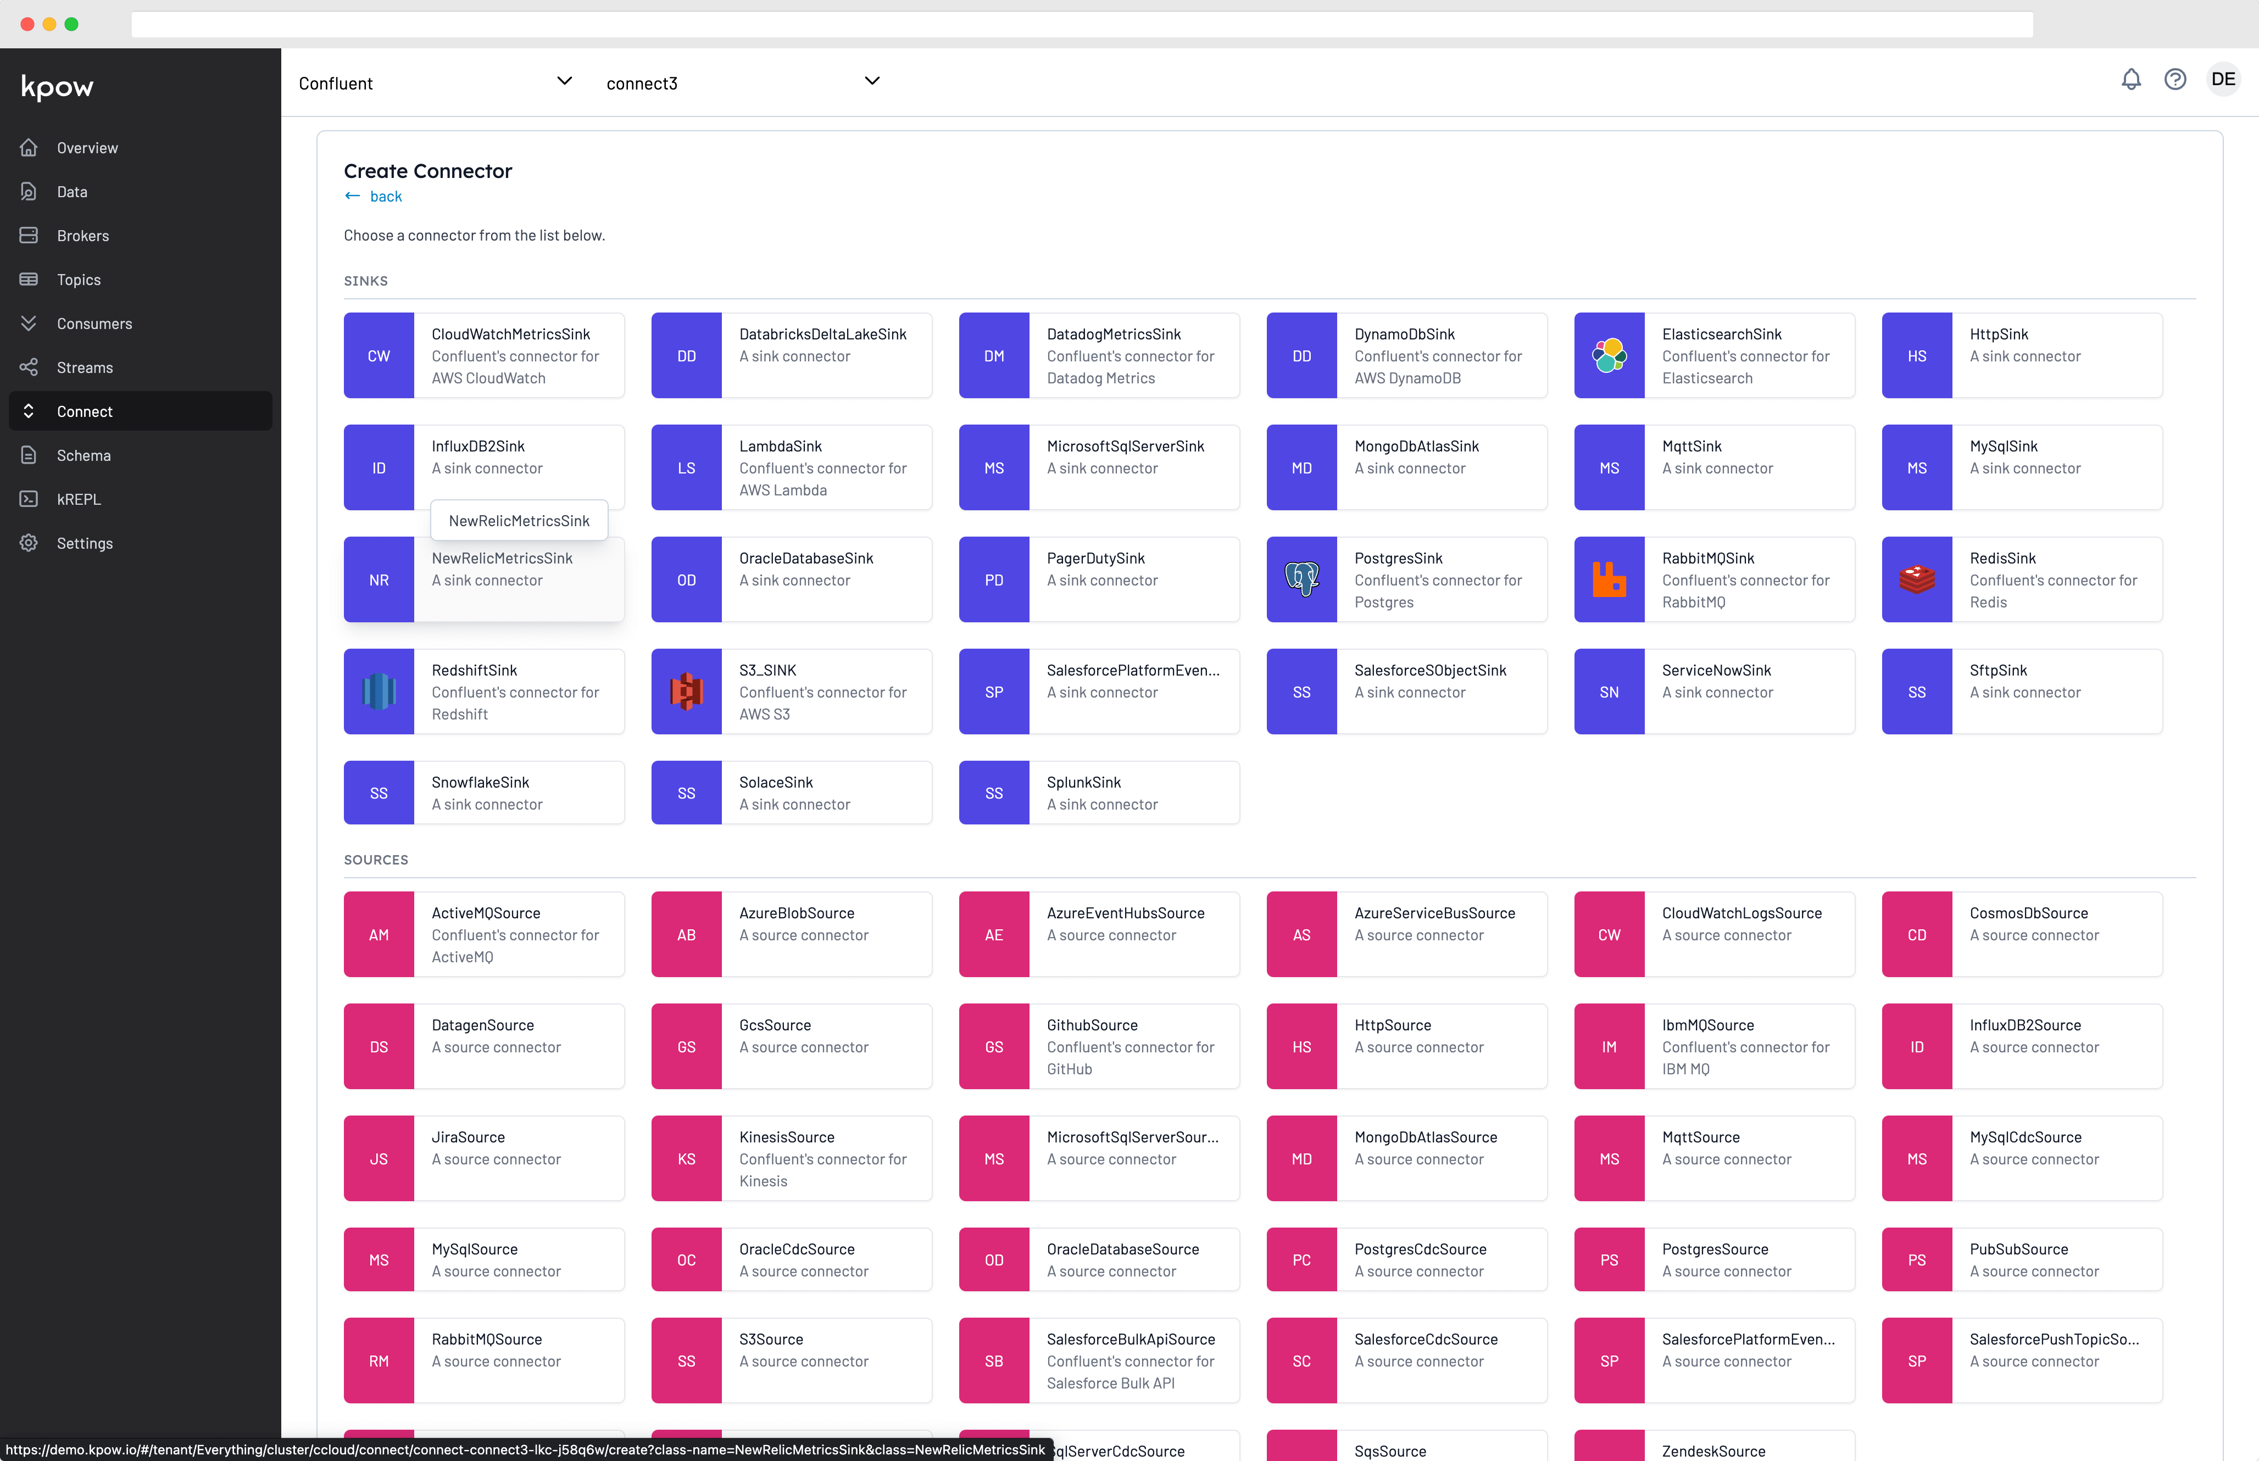Click the Streams sidebar icon

click(29, 367)
